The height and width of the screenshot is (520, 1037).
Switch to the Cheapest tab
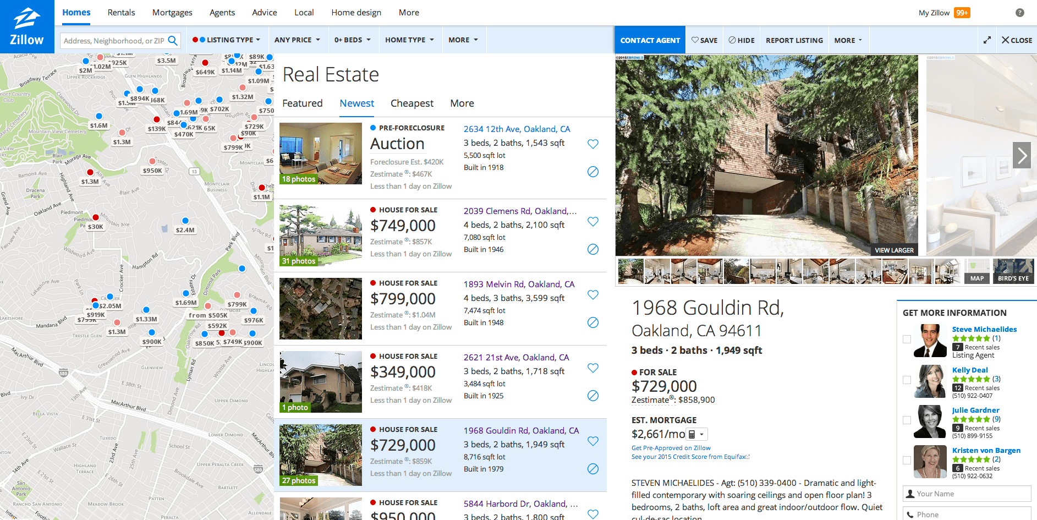(411, 103)
